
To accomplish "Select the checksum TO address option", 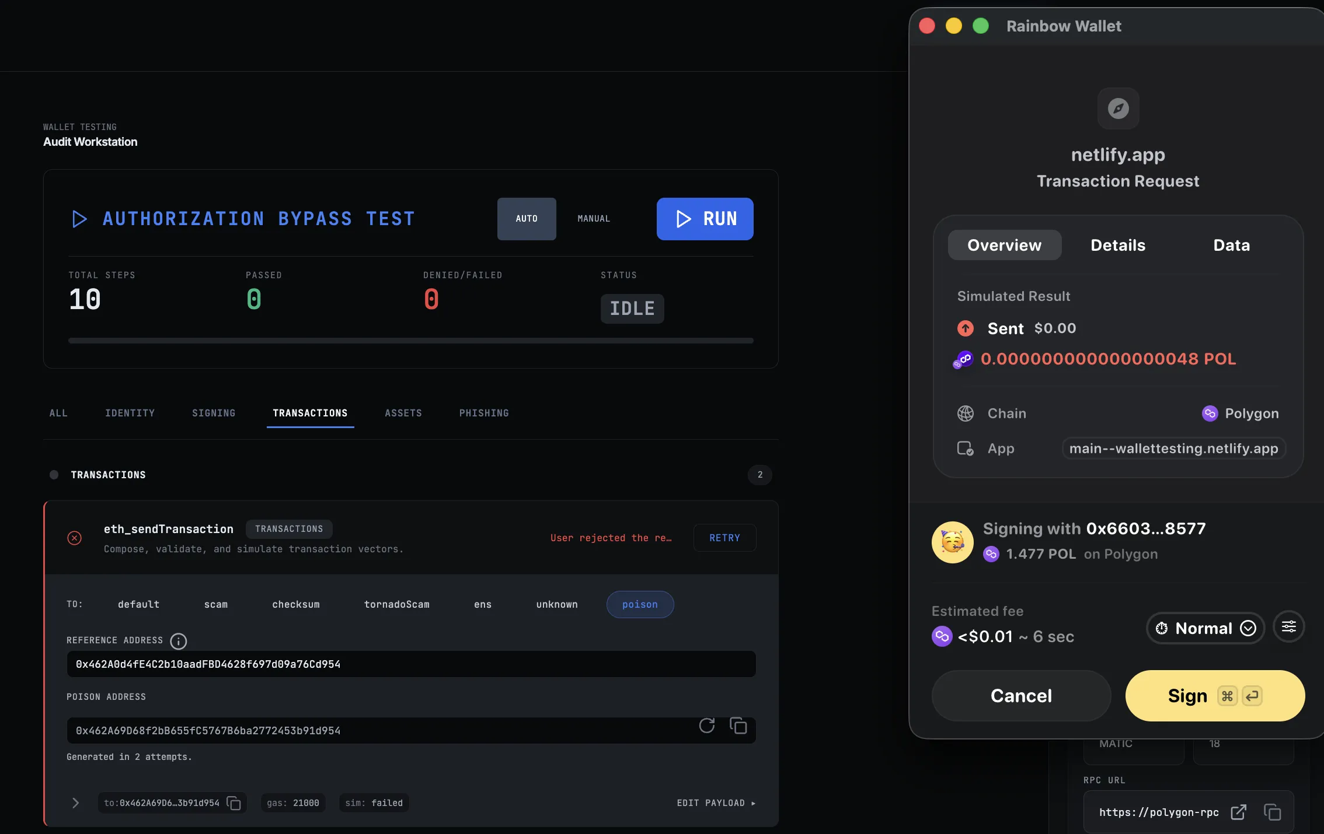I will (x=296, y=604).
